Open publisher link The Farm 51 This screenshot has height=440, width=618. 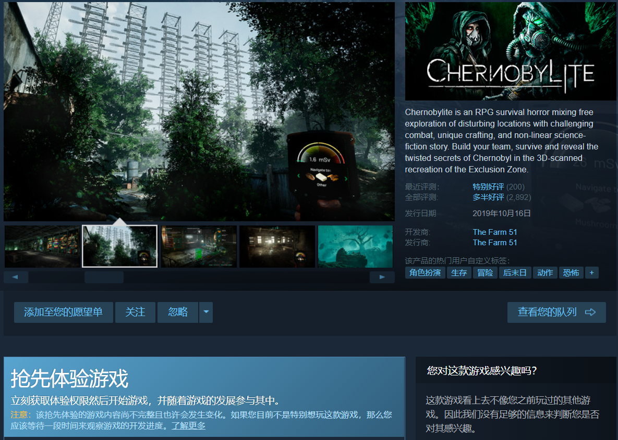click(495, 243)
